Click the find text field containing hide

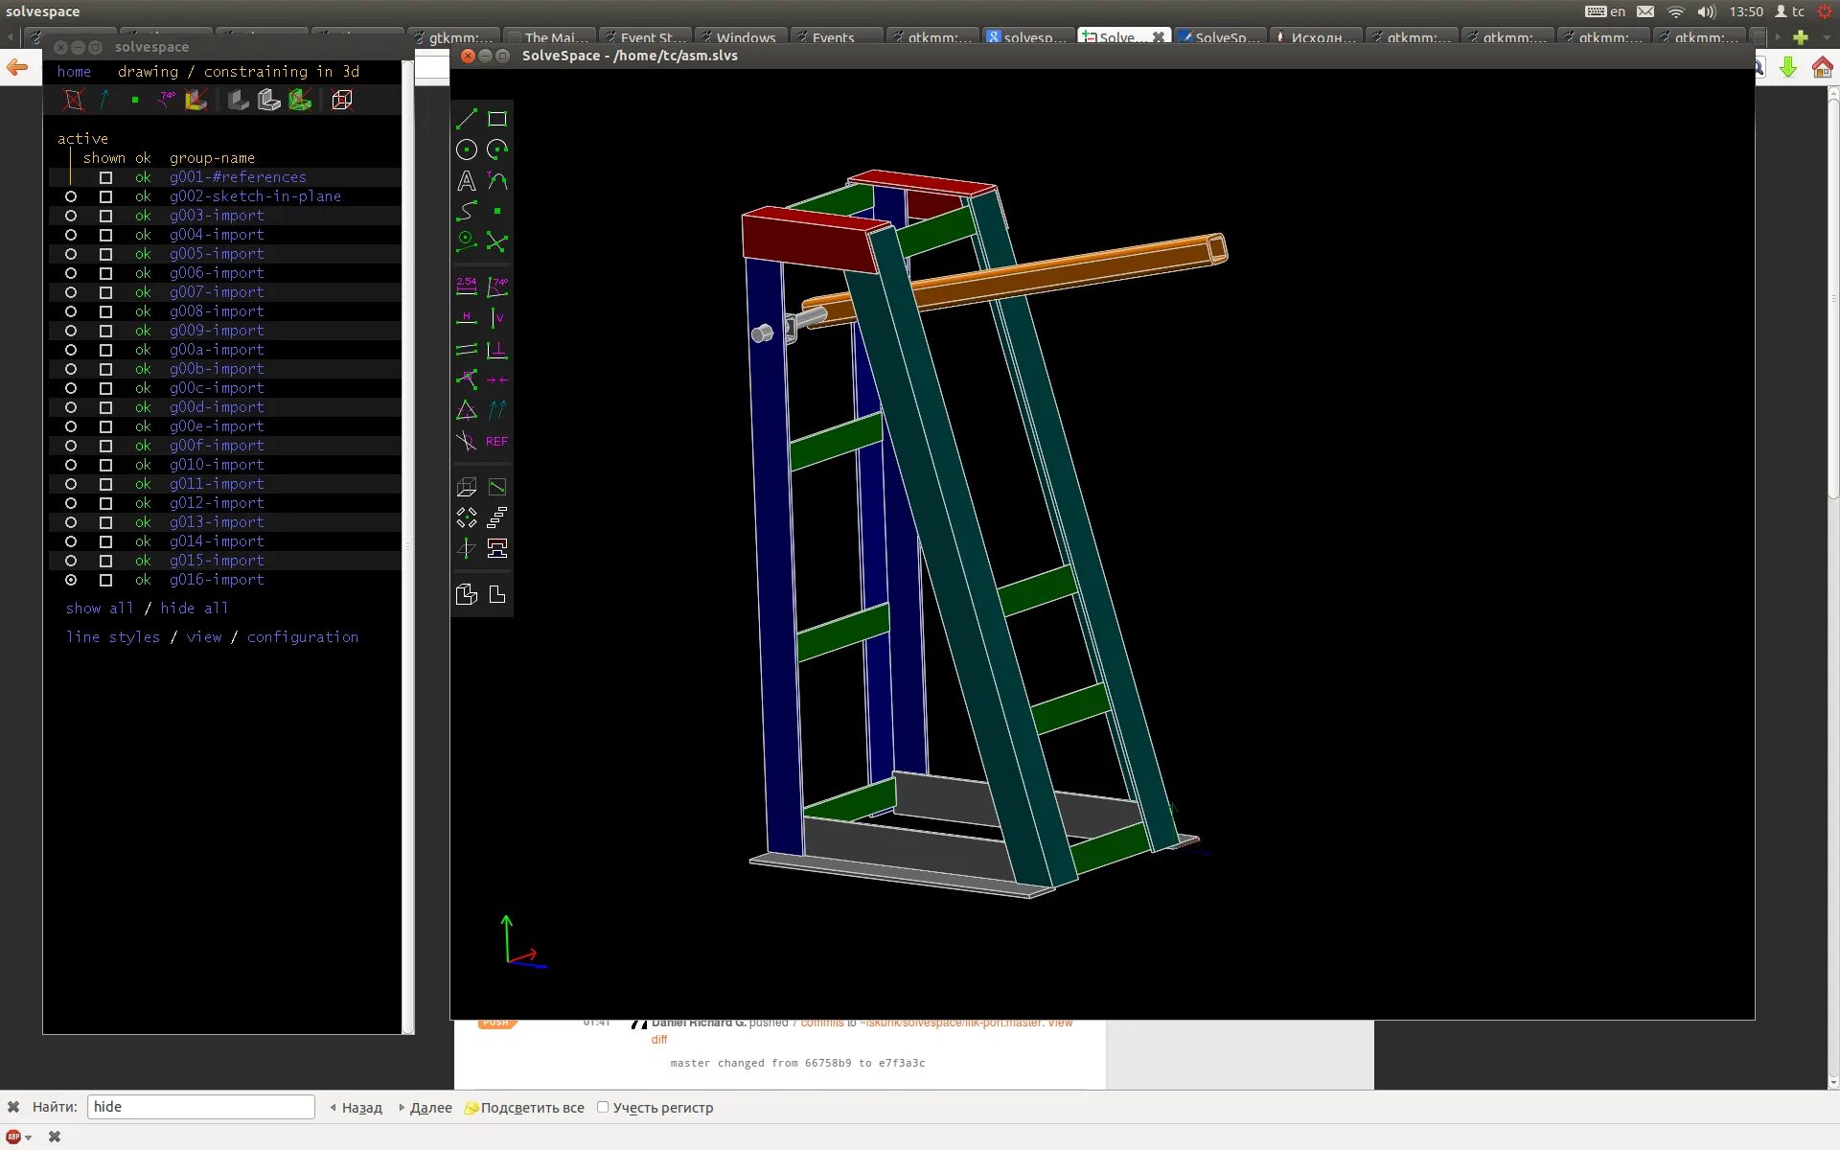point(201,1107)
